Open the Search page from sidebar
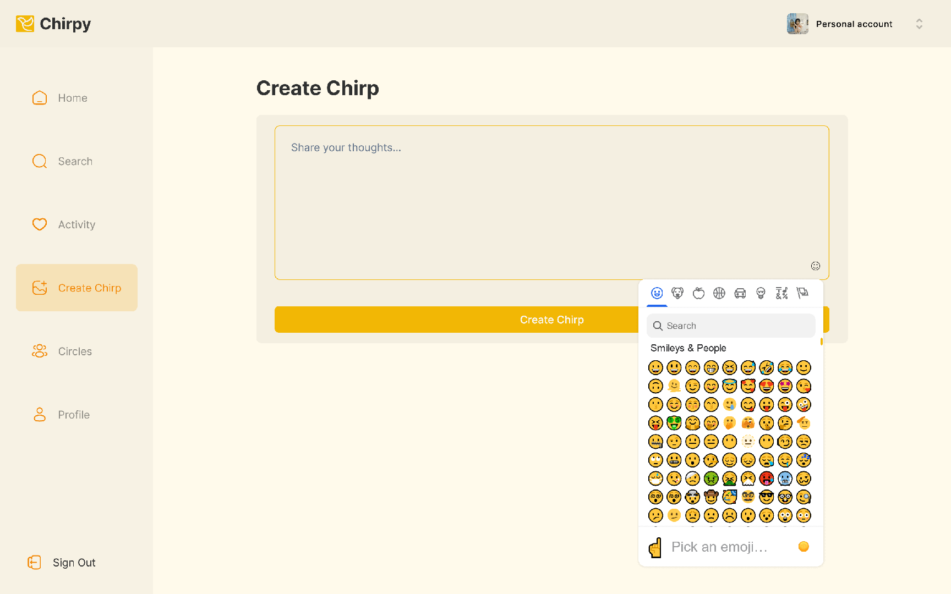Image resolution: width=951 pixels, height=594 pixels. 75,161
